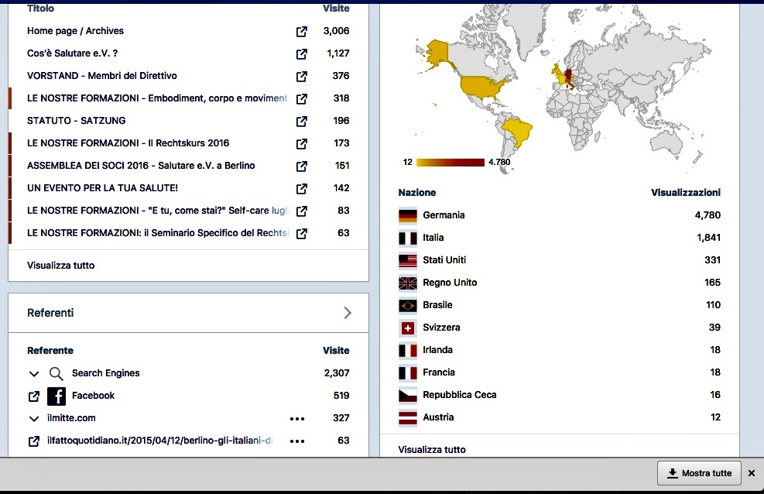The width and height of the screenshot is (764, 494).
Task: Expand the Search Engines referrer row
Action: tap(34, 374)
